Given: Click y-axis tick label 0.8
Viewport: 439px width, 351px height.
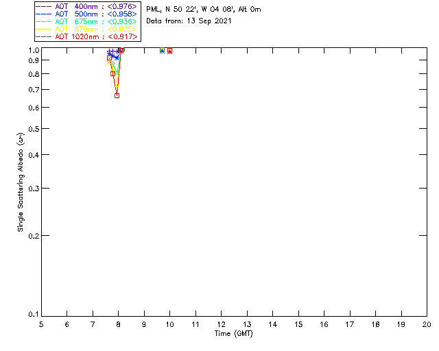Looking at the screenshot, I should click(34, 74).
